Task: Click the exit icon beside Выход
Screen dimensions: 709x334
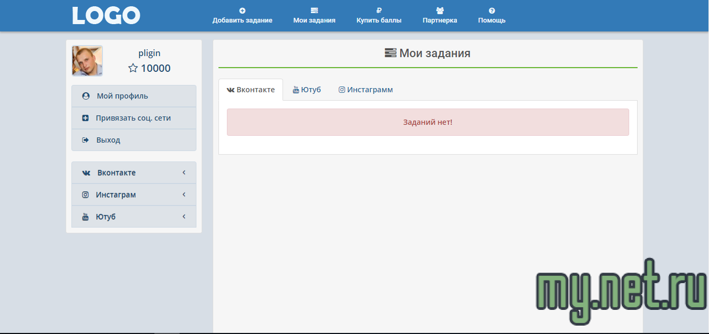Action: (86, 140)
